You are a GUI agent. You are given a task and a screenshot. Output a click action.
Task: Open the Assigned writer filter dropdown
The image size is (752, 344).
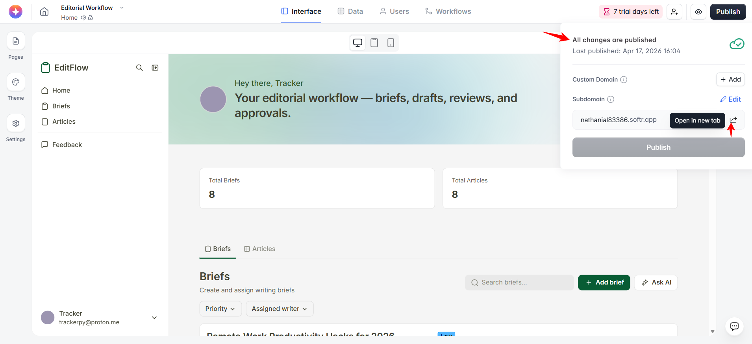point(280,309)
